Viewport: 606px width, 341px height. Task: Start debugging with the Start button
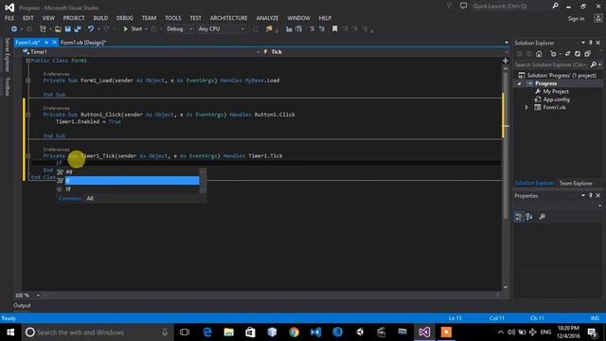pos(133,29)
